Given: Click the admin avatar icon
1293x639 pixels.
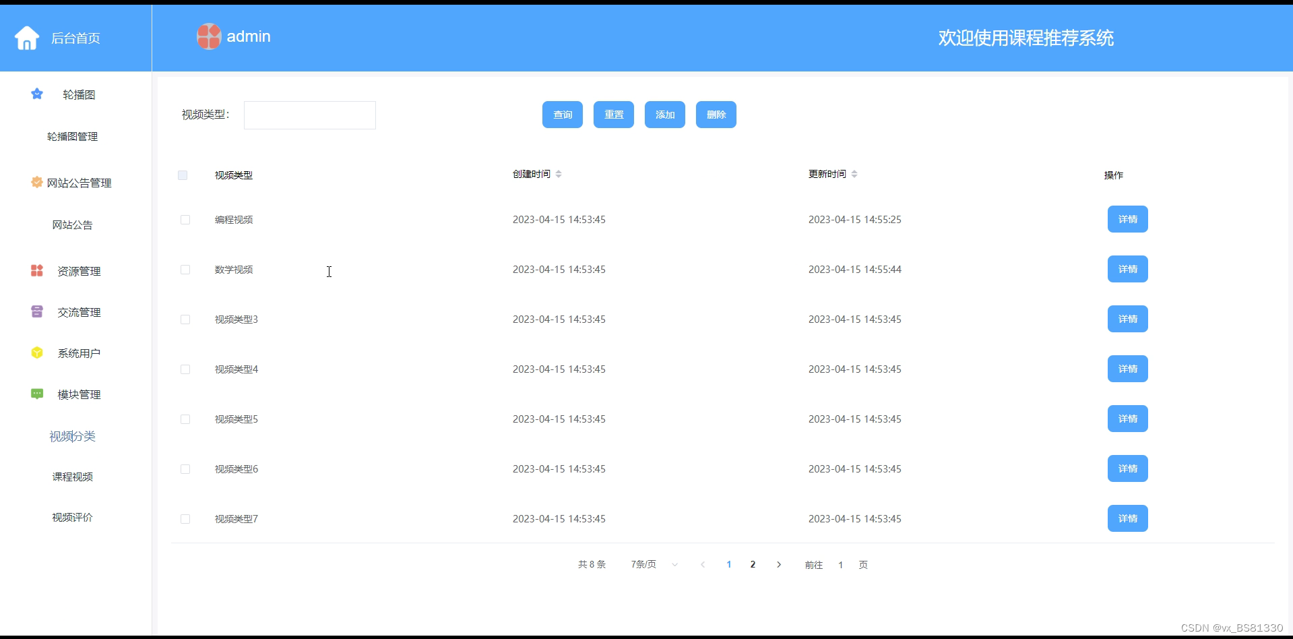Looking at the screenshot, I should (x=209, y=36).
